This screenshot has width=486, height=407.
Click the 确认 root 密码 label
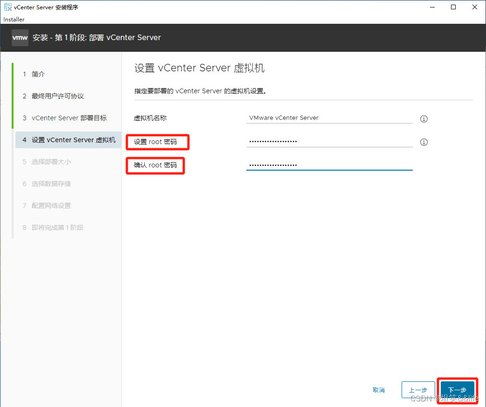[x=155, y=165]
